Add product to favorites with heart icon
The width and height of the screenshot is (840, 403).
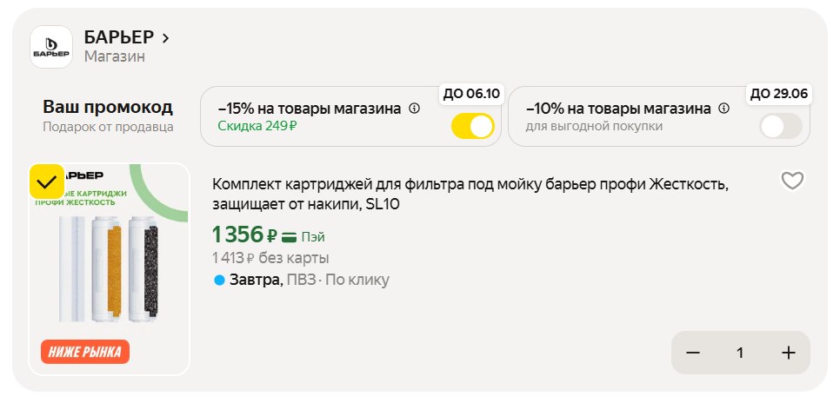792,181
